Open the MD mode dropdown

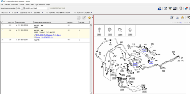[x=6, y=12]
